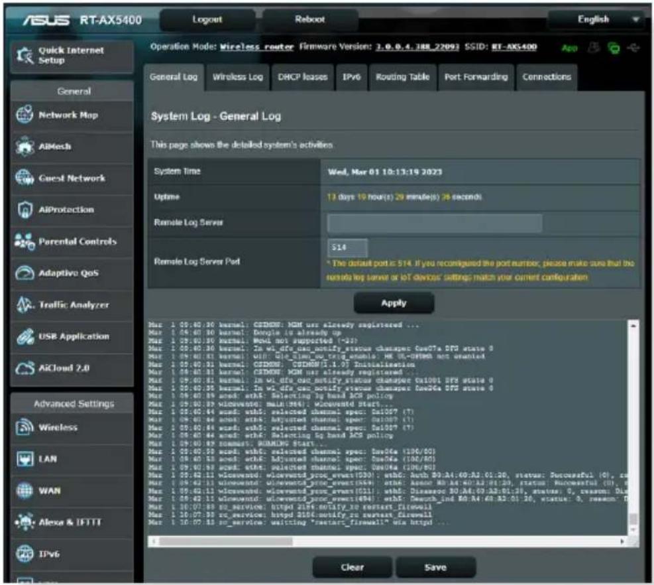The width and height of the screenshot is (654, 585).
Task: Click the System Time value text
Action: [384, 172]
